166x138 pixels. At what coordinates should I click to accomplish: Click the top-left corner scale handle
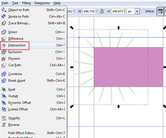[72, 28]
